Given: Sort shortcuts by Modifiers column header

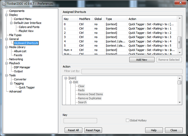Looking at the screenshot, I should pos(85,19).
